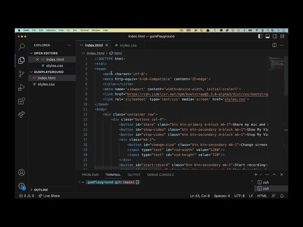Close the index.html editor tab

107,45
